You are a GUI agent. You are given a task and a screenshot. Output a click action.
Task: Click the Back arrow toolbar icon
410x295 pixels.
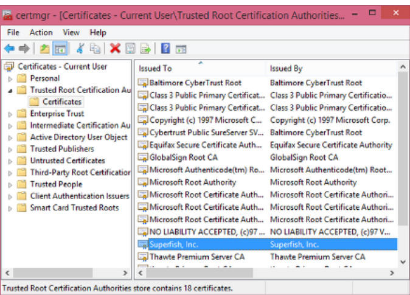click(x=9, y=49)
